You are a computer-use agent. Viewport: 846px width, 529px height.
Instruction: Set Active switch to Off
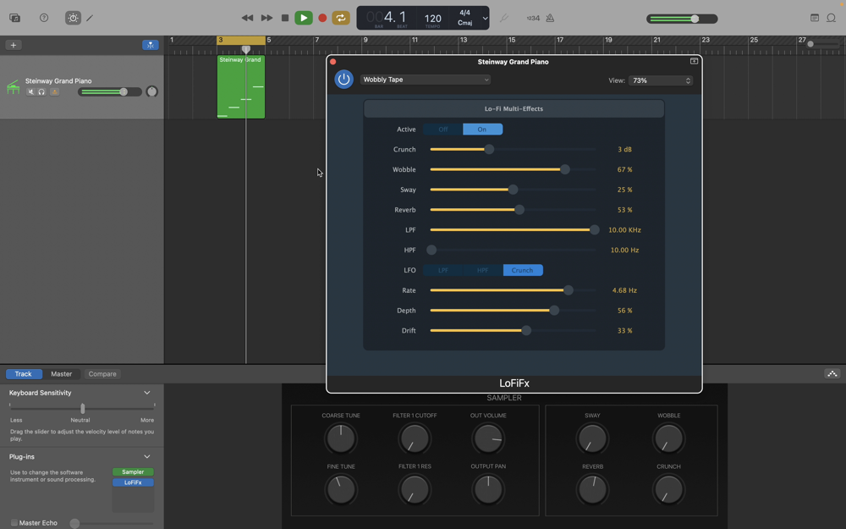442,129
